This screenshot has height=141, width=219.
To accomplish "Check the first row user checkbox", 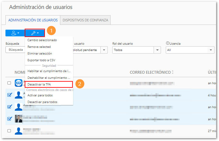I will coord(9,83).
